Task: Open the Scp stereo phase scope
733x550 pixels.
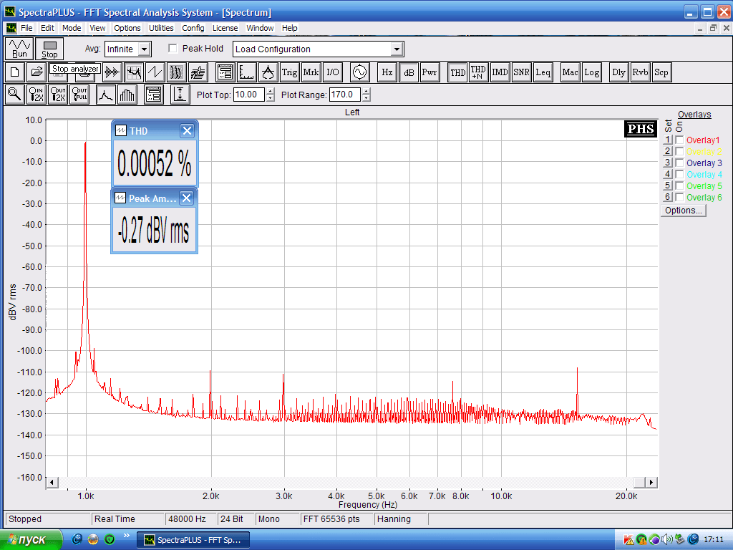Action: click(661, 72)
